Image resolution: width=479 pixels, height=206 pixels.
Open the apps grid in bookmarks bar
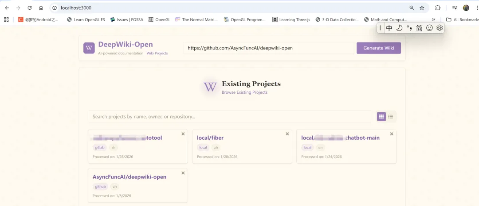(x=6, y=19)
